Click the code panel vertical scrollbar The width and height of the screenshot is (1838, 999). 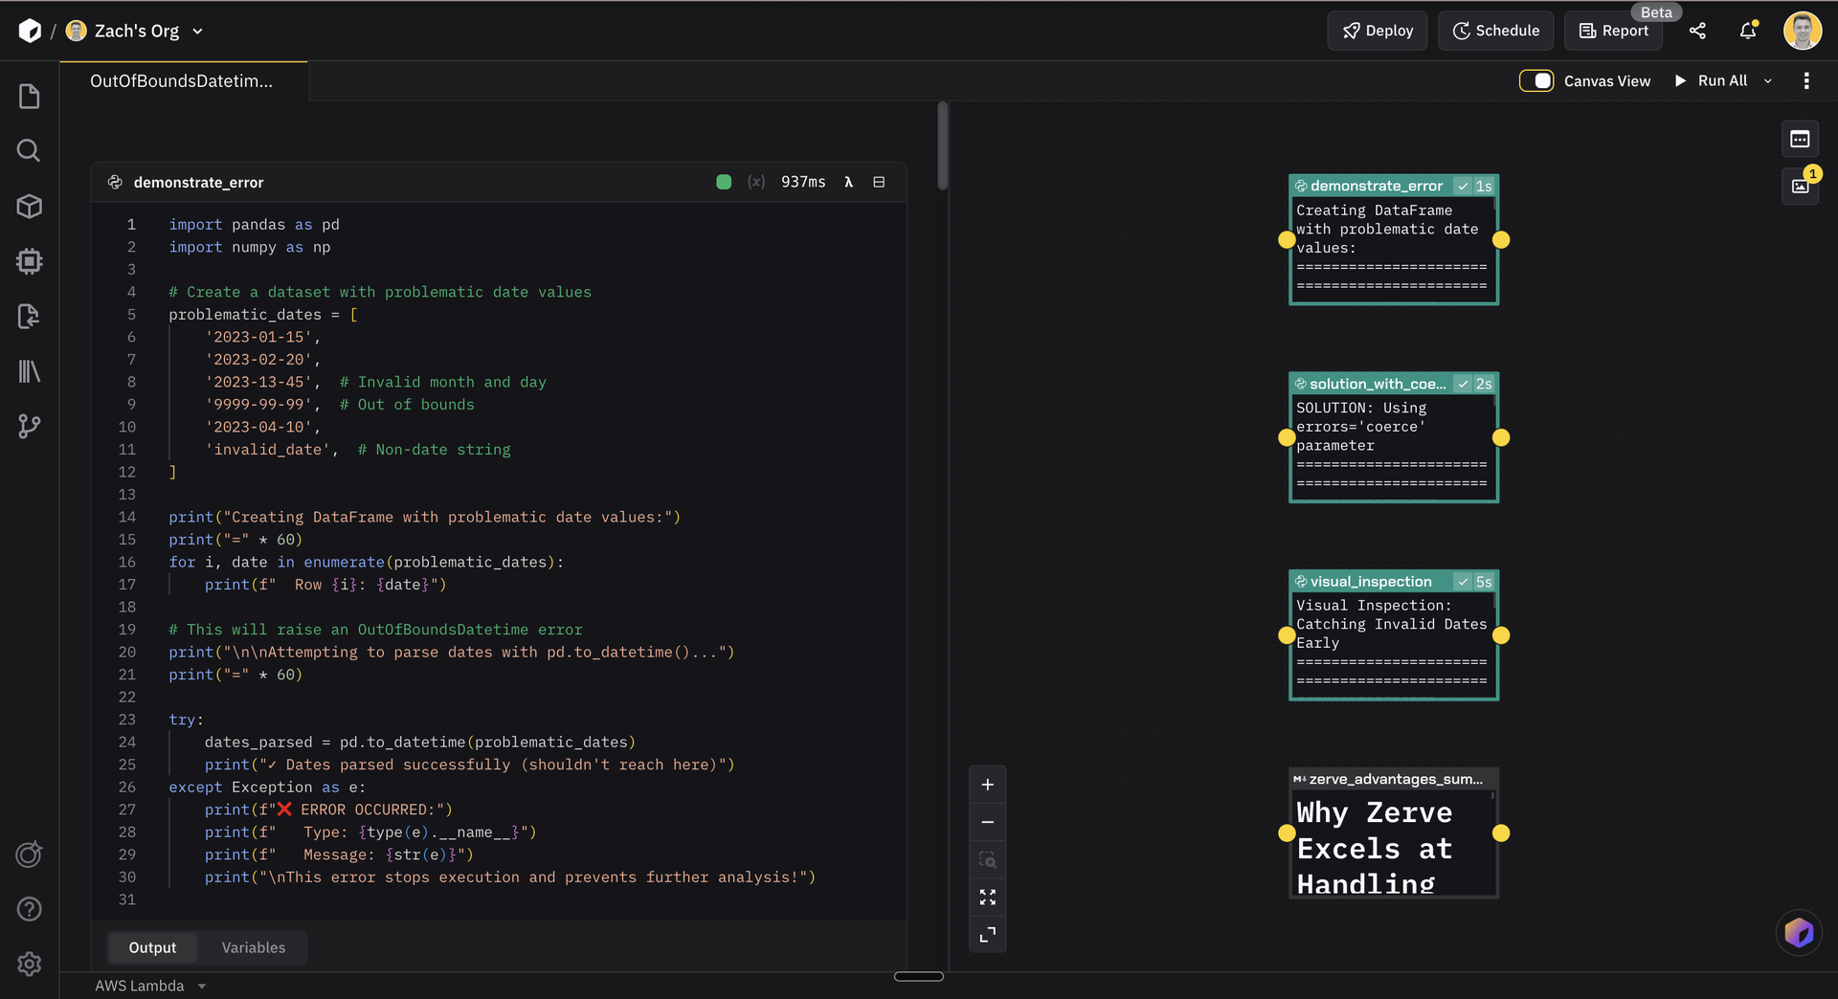coord(943,146)
